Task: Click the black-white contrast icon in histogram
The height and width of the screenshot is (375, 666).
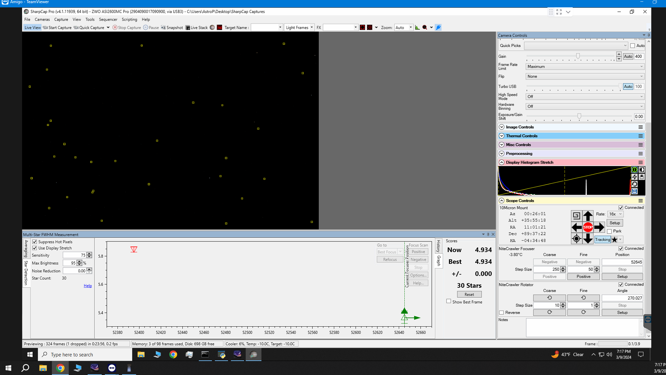Action: (641, 170)
